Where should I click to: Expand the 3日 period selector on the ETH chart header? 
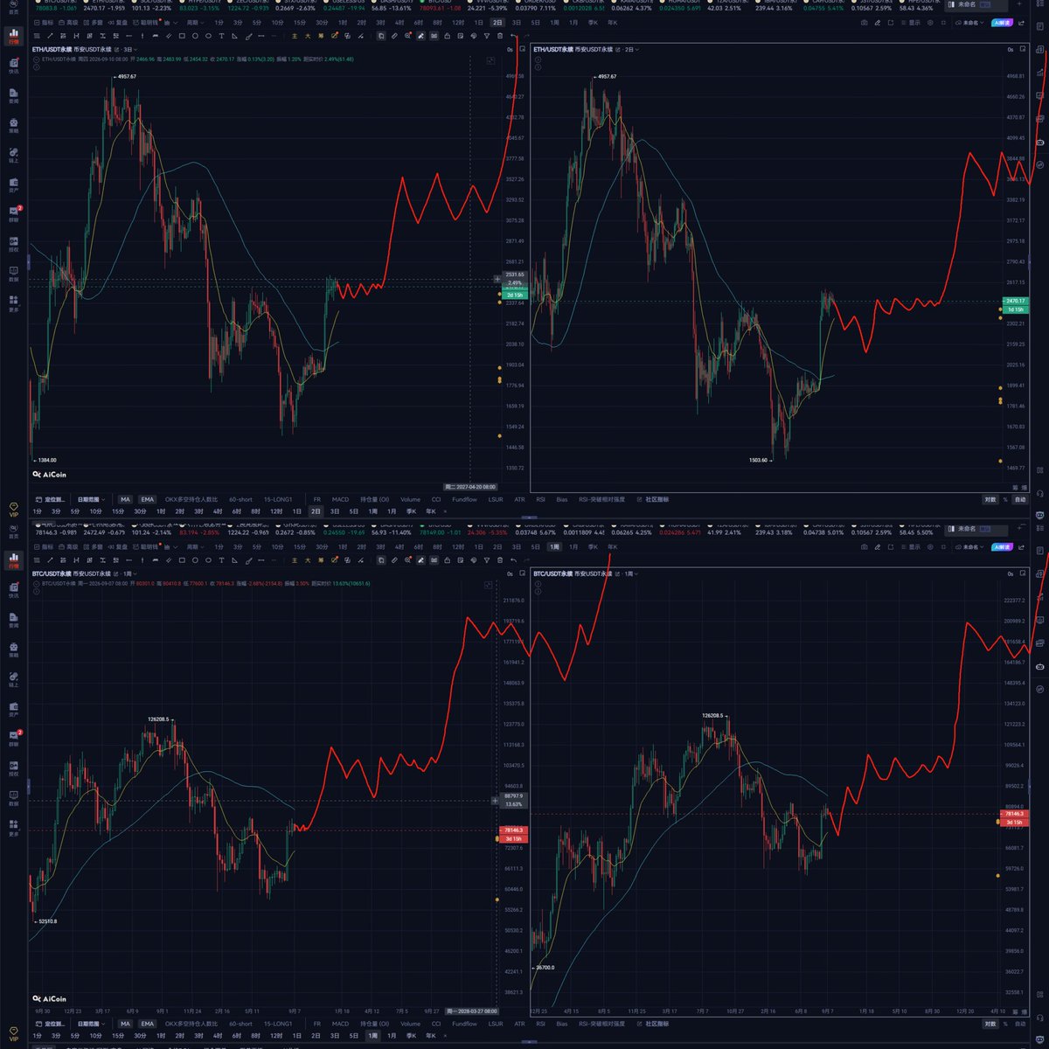point(129,50)
